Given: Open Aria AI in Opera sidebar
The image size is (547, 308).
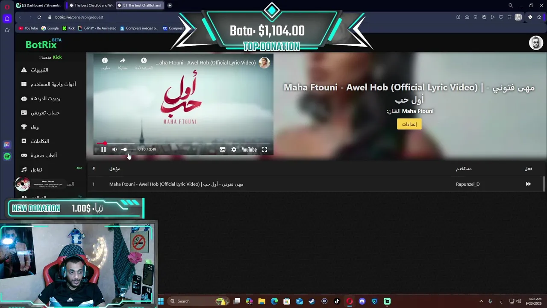Looking at the screenshot, I should [x=7, y=145].
